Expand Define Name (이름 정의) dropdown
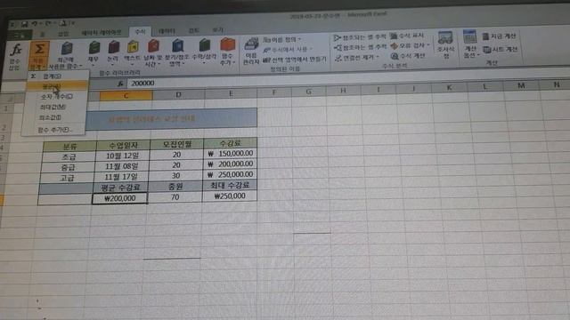Viewport: 570px width, 320px height. pos(299,39)
